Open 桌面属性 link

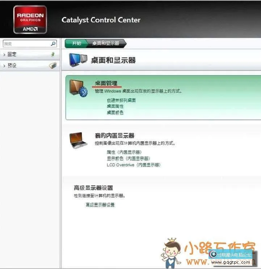(x=115, y=106)
